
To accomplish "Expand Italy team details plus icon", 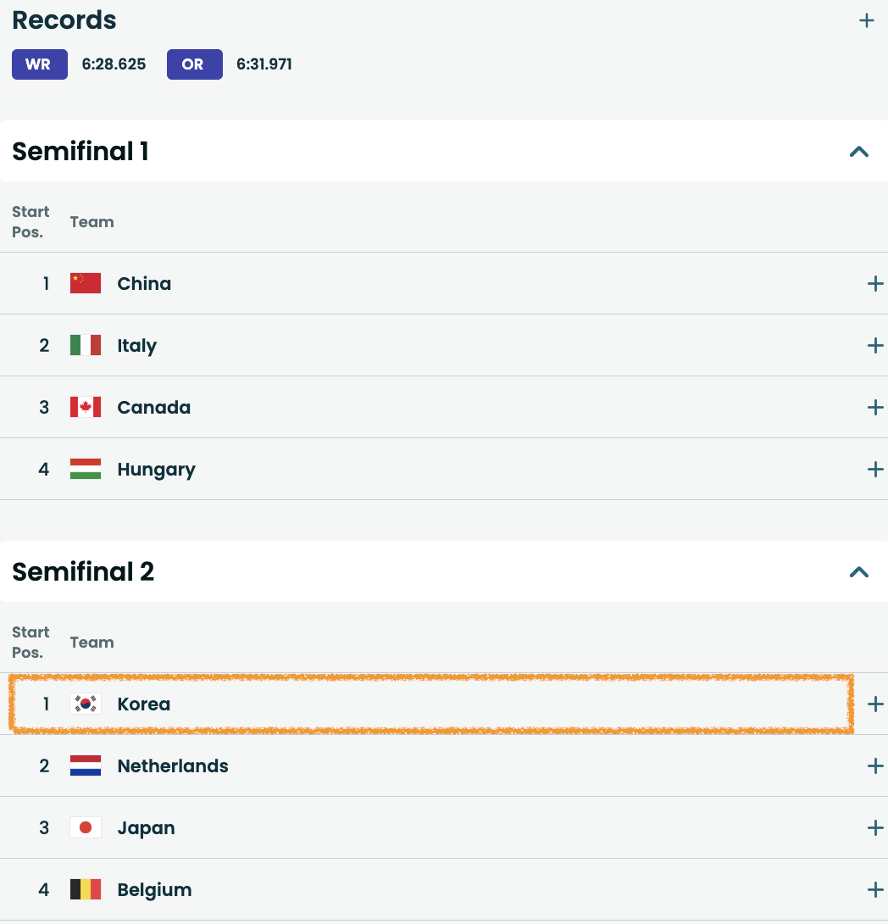I will (x=875, y=346).
